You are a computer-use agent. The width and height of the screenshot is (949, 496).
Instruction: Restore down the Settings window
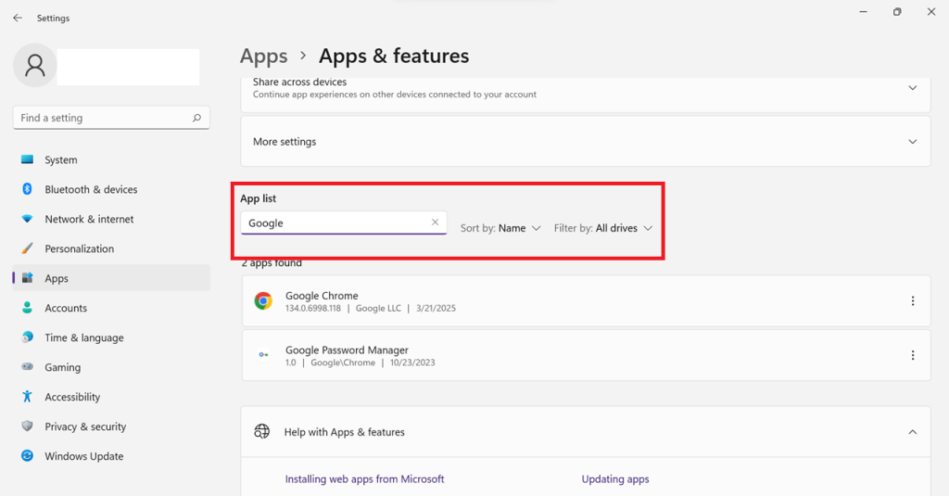tap(897, 12)
